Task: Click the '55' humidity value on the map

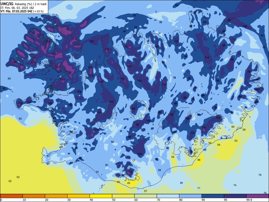Action: click(173, 157)
